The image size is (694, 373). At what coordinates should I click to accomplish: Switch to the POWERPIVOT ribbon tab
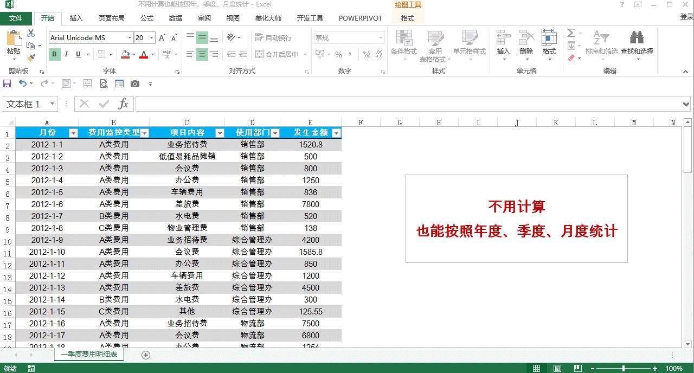360,18
